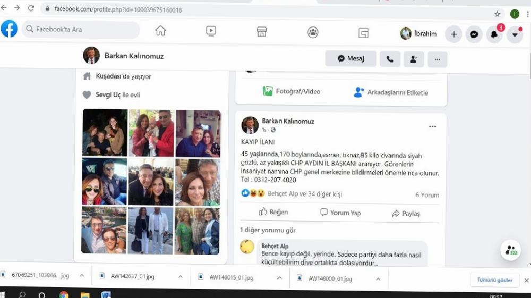Click Tümünü göster in downloads bar
Viewport: 531px width, 298px height.
coord(494,280)
